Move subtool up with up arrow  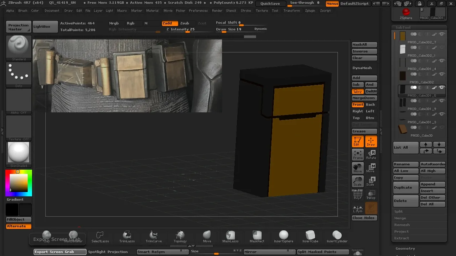click(426, 144)
